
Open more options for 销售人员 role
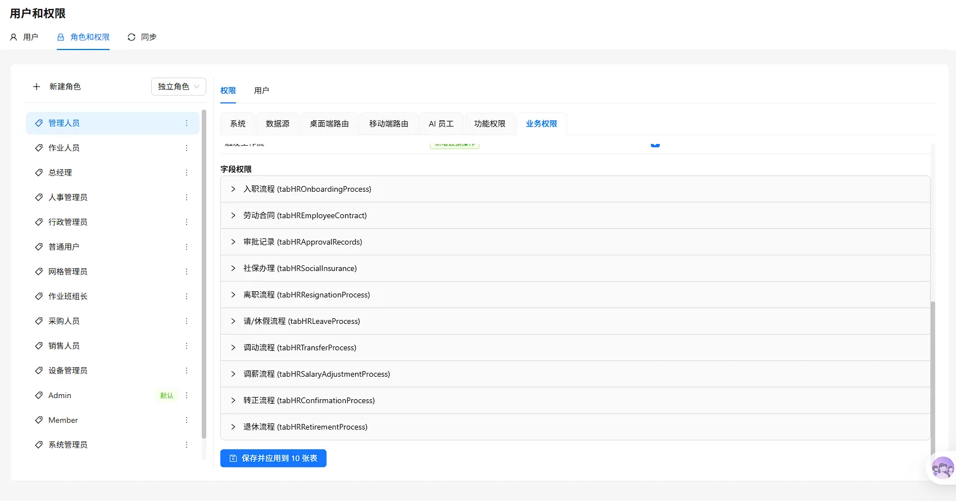pyautogui.click(x=187, y=346)
